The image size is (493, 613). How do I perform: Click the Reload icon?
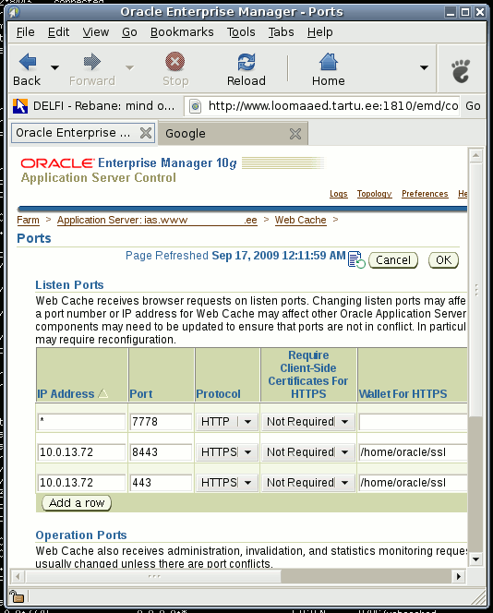246,62
